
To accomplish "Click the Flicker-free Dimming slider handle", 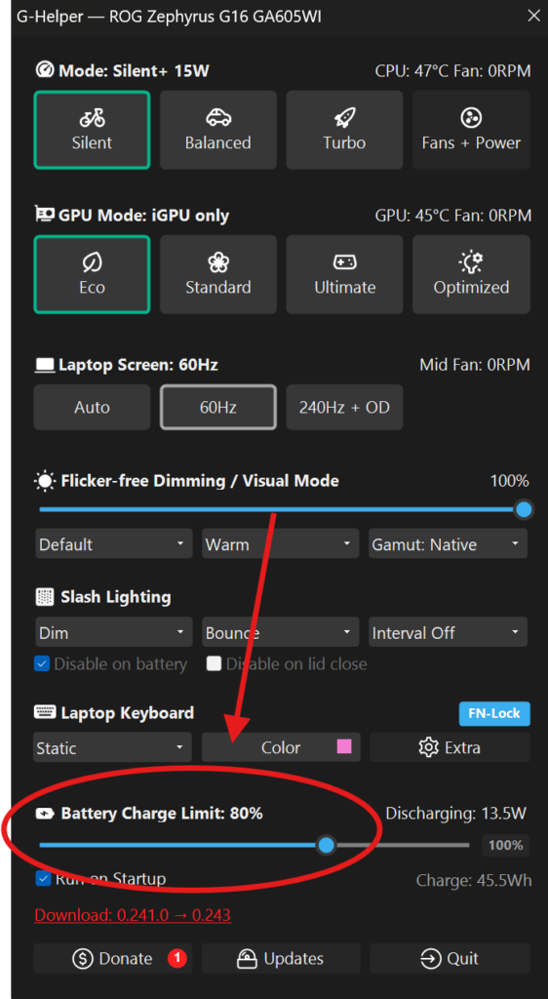I will coord(524,509).
